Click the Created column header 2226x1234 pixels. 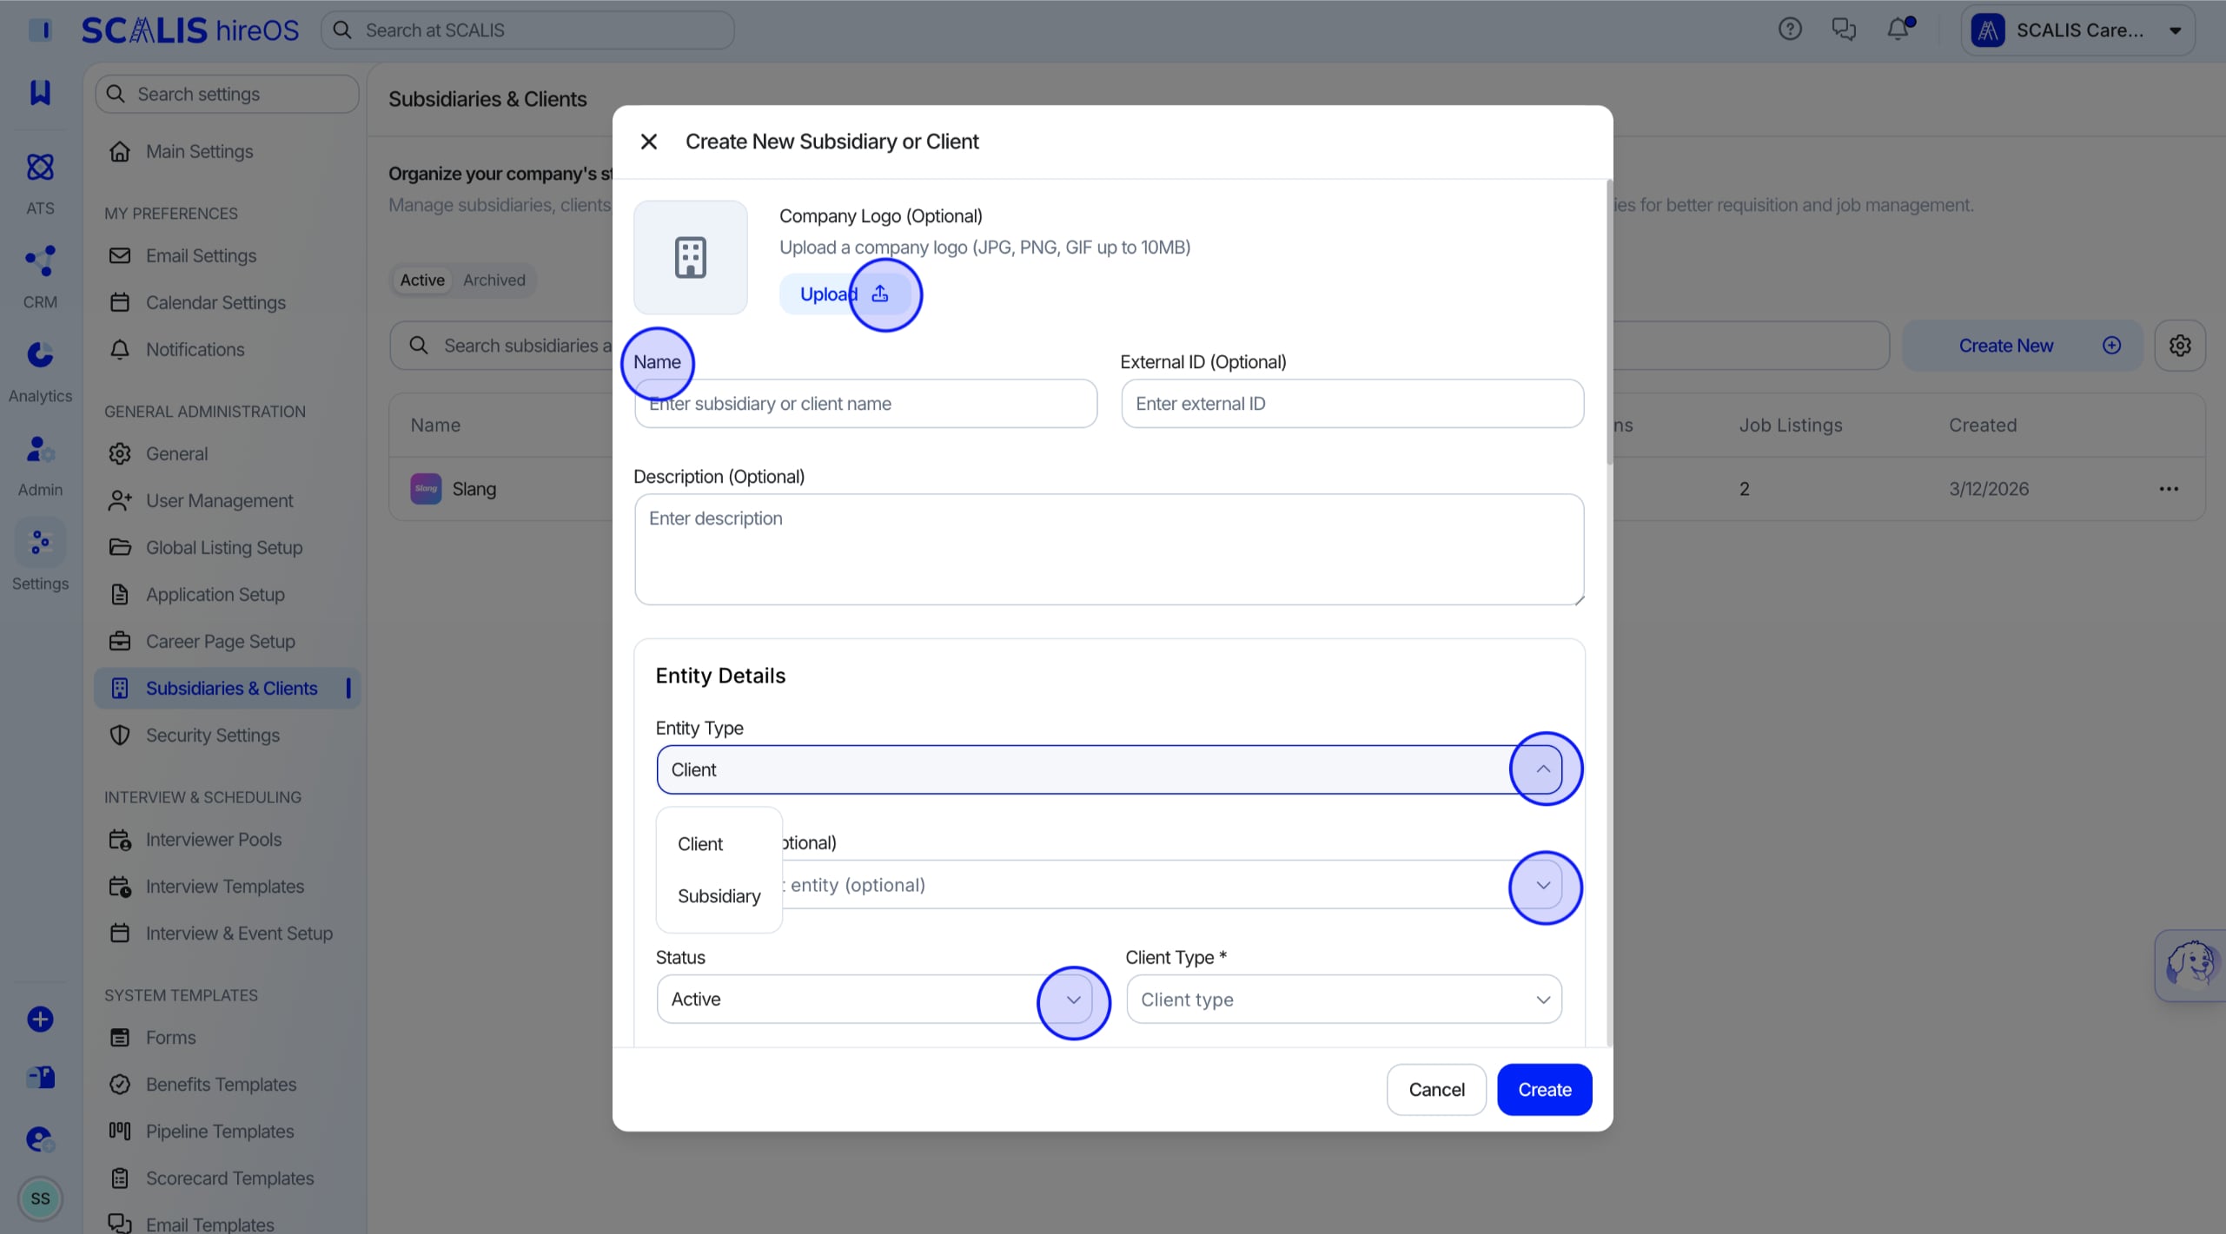[x=1982, y=425]
